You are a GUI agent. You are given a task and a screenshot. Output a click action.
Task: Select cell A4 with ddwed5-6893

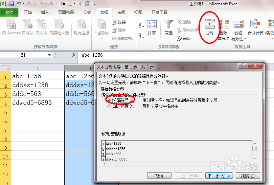(38, 103)
